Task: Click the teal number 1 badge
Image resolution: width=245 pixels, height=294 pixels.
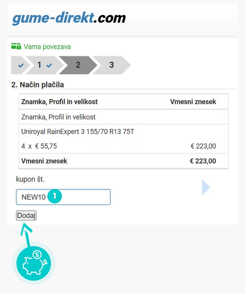Action: (x=55, y=196)
